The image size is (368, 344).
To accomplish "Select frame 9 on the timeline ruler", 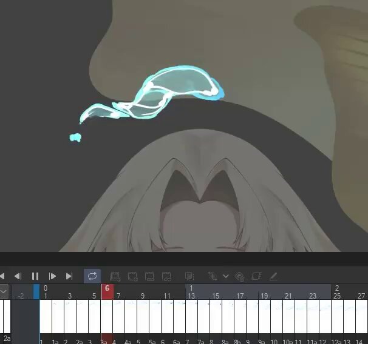I will [x=143, y=296].
